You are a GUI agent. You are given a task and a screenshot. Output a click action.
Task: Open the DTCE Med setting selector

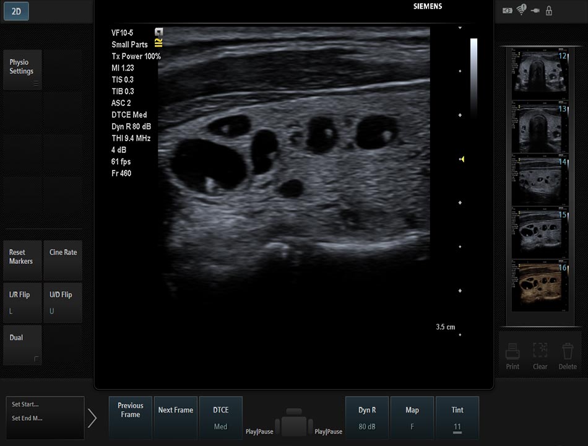pos(220,418)
